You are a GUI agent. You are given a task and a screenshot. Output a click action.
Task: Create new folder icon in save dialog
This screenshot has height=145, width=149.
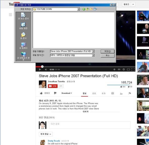point(91,9)
